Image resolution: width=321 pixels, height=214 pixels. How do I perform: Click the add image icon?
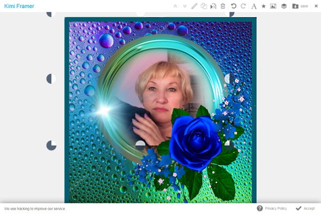coord(273,6)
